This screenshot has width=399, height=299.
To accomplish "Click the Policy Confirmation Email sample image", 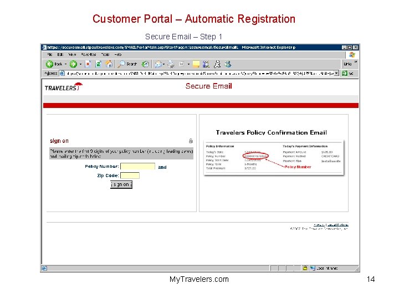I will pyautogui.click(x=274, y=158).
